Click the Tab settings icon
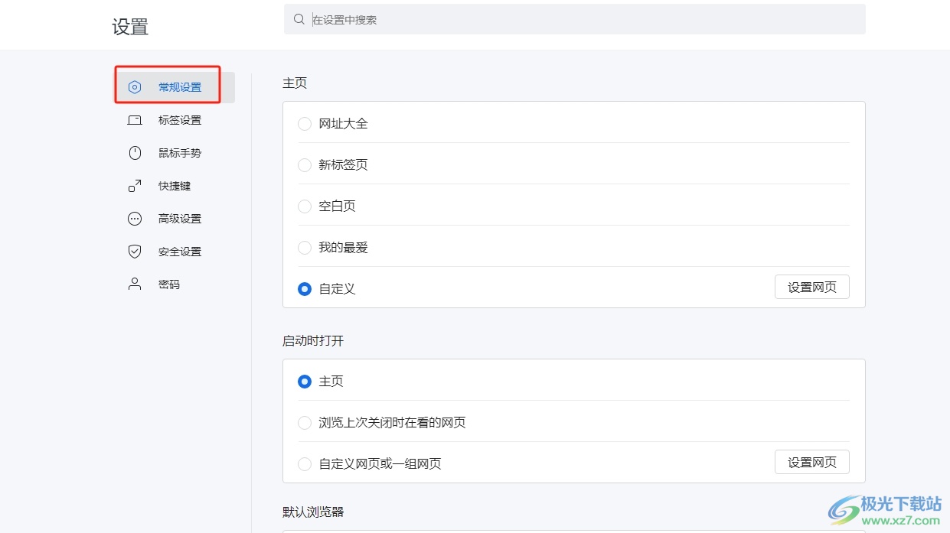 tap(135, 120)
